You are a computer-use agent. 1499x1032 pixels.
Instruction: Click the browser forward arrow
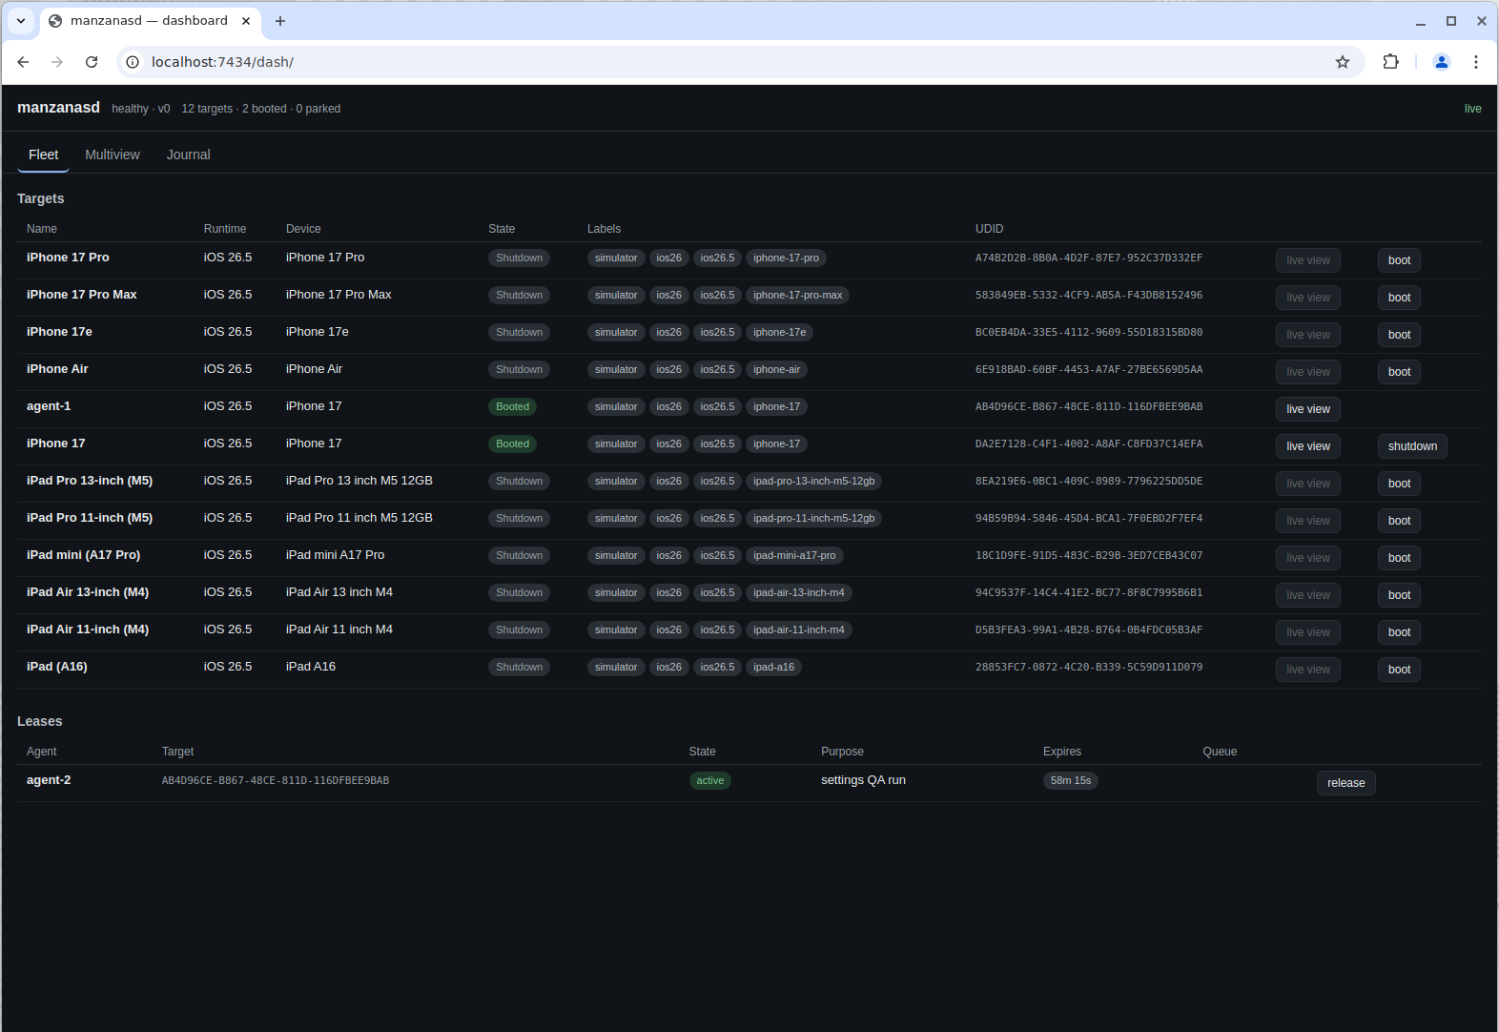(x=57, y=62)
